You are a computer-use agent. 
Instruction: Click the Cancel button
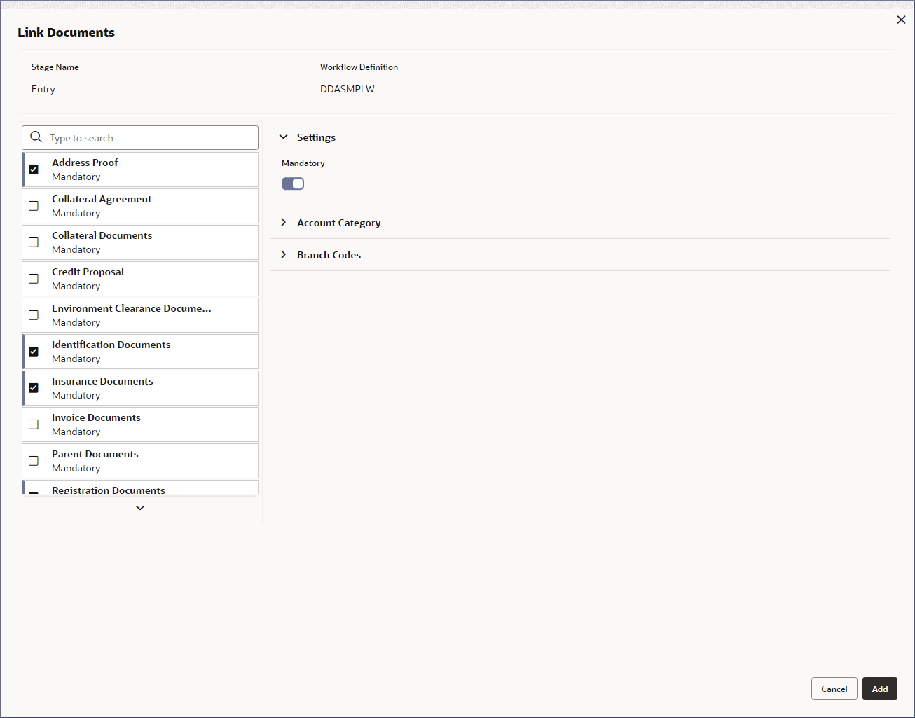834,689
